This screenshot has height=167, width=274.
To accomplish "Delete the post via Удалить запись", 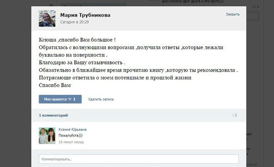I will pos(101,99).
